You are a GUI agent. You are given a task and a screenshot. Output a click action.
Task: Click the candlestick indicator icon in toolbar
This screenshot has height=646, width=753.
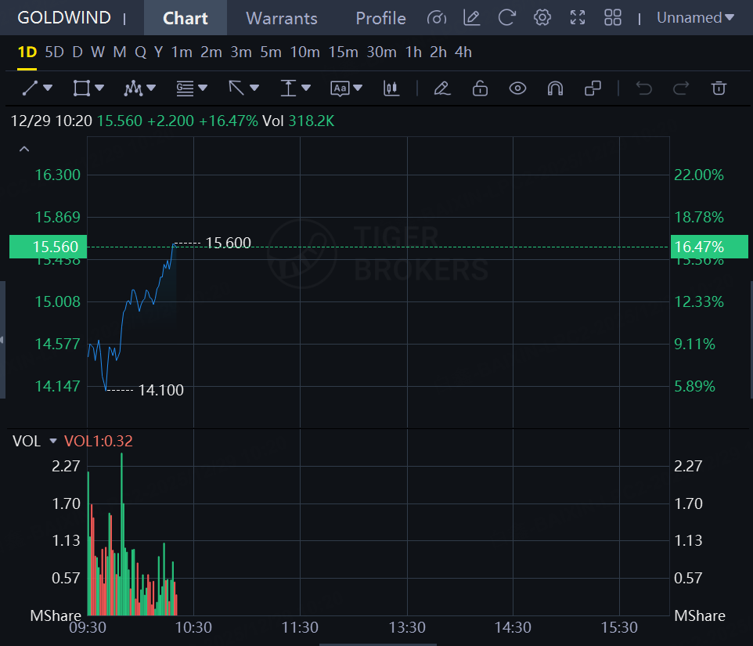tap(391, 88)
